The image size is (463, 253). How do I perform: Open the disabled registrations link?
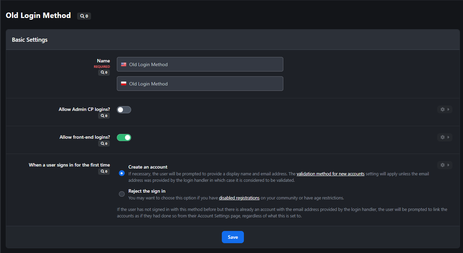click(239, 198)
